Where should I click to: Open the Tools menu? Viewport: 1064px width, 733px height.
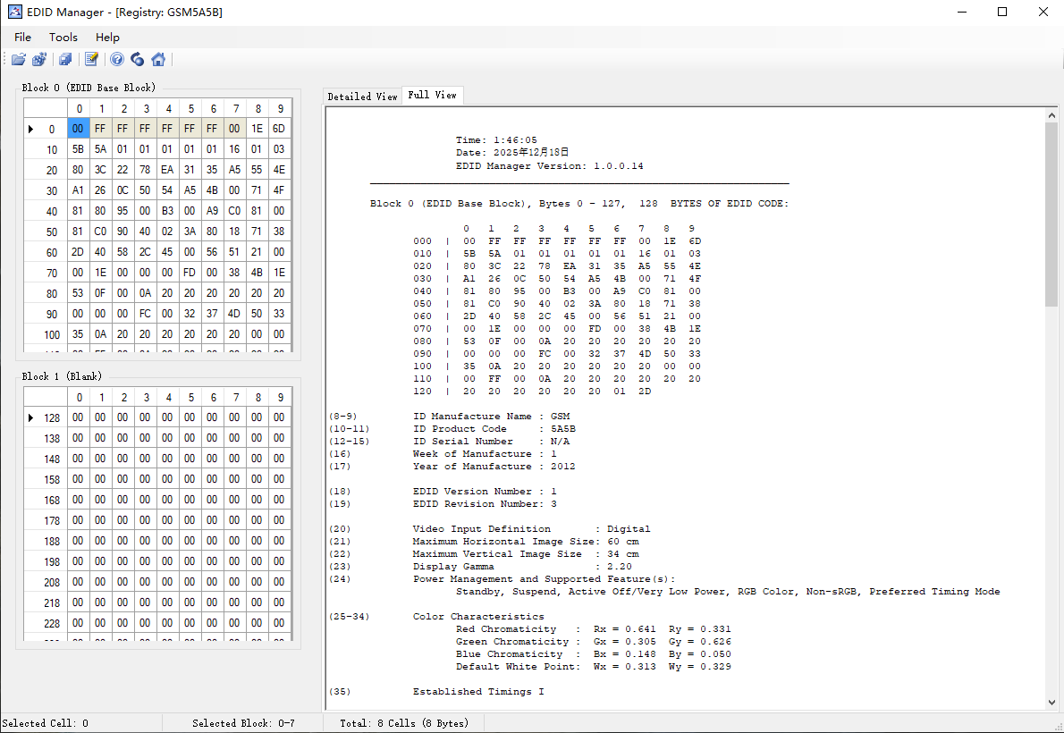click(63, 38)
